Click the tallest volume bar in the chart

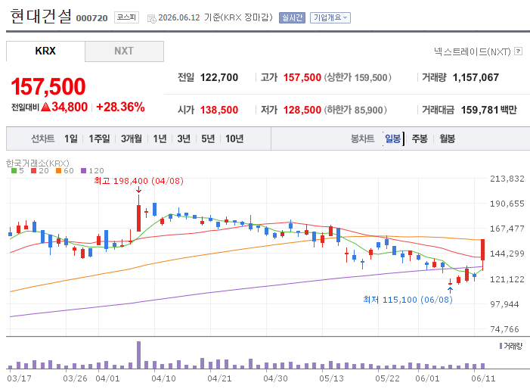tap(138, 355)
